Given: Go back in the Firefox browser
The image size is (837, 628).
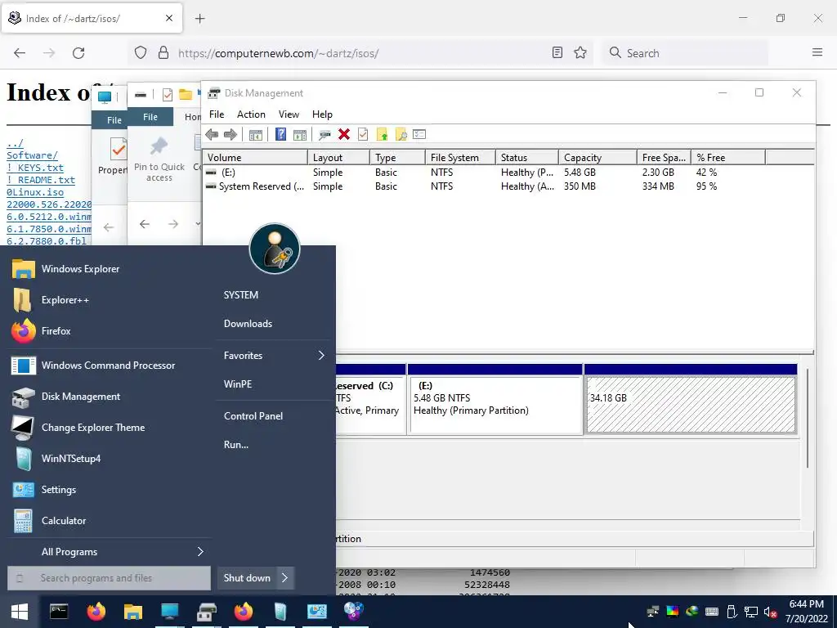Looking at the screenshot, I should click(20, 53).
